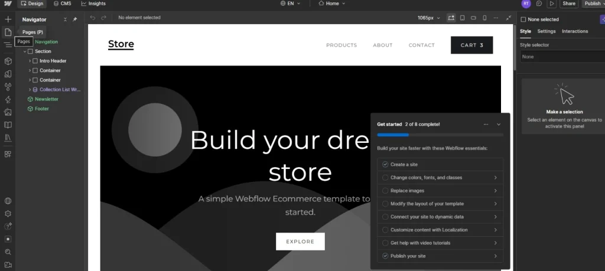Click the CART 3 button
The image size is (605, 271).
(x=472, y=45)
